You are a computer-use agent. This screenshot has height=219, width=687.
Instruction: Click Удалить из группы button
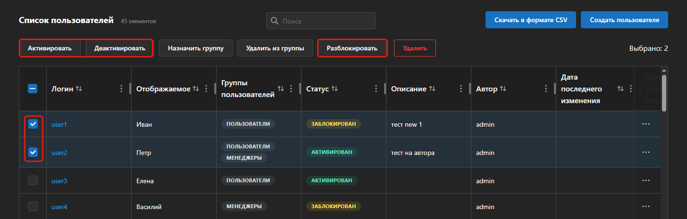point(275,48)
